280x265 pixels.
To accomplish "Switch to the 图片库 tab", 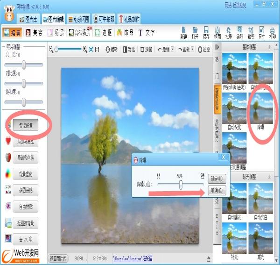I will 29,20.
